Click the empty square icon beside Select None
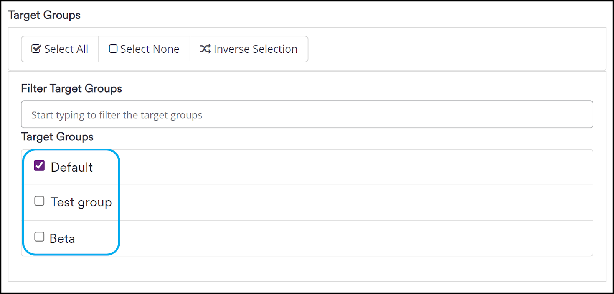The width and height of the screenshot is (614, 294). 113,49
